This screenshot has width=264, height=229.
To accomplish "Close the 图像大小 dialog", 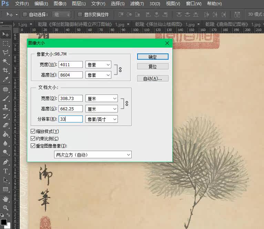I will [167, 43].
